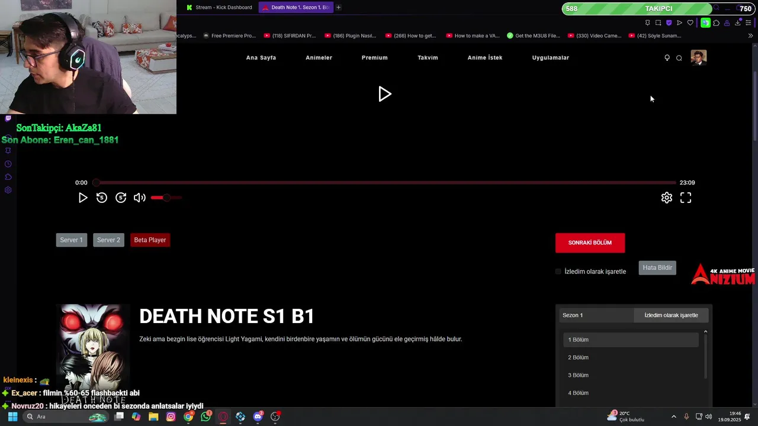The width and height of the screenshot is (758, 426).
Task: Open a new browser tab with plus
Action: (339, 7)
